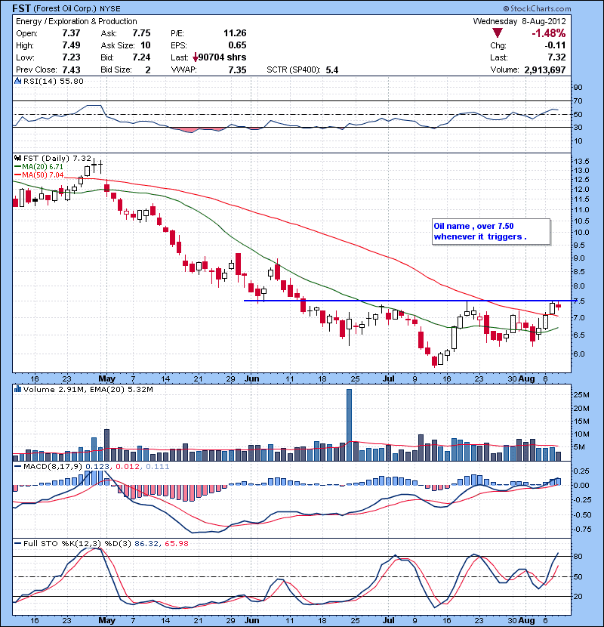The height and width of the screenshot is (627, 604).
Task: Click the 25M volume axis label
Action: [581, 395]
